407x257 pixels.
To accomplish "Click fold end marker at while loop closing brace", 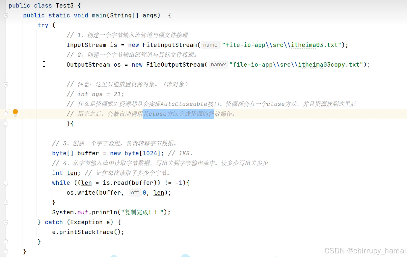I will point(6,203).
